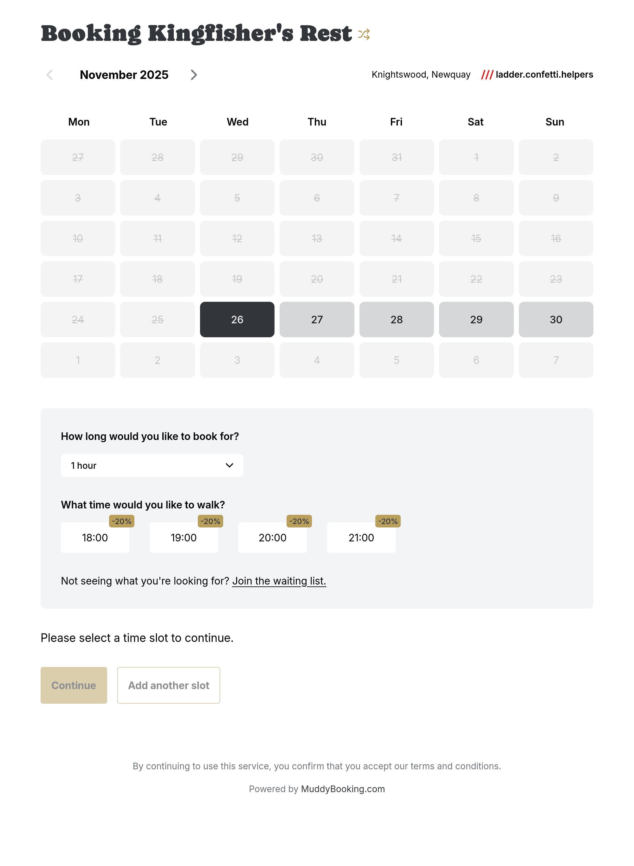Deselect the highlighted date 26
This screenshot has height=866, width=634.
pos(237,319)
